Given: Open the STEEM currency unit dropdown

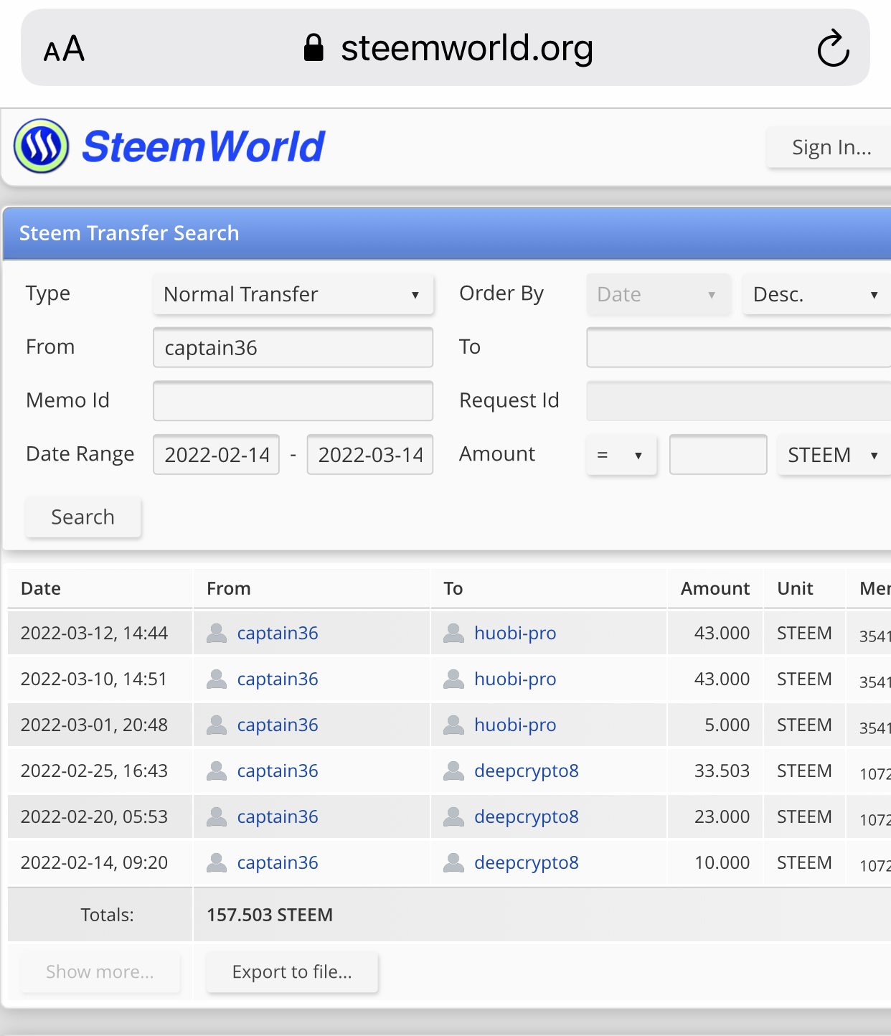Looking at the screenshot, I should [x=834, y=455].
